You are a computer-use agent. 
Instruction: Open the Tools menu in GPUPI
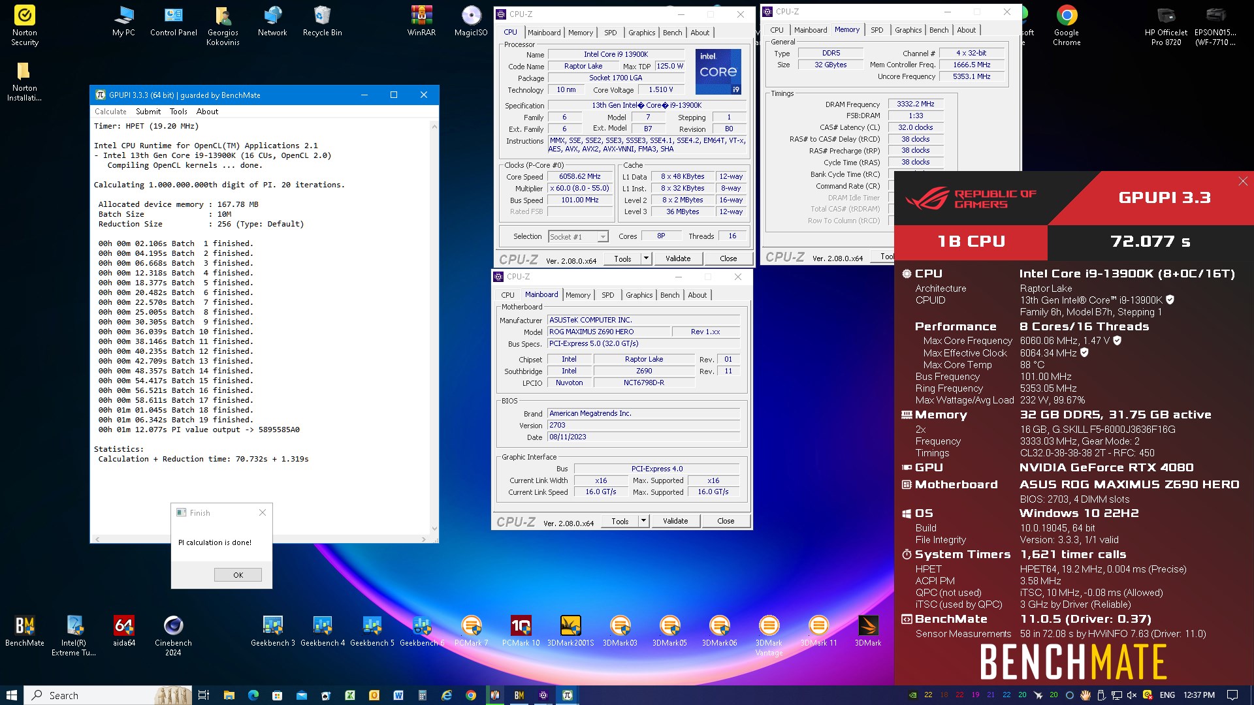(178, 112)
